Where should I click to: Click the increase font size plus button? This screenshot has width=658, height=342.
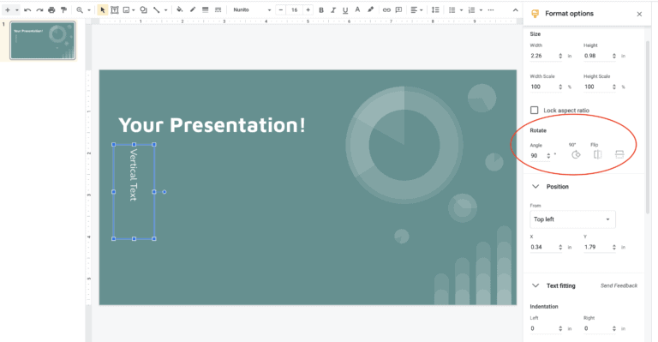click(x=308, y=10)
